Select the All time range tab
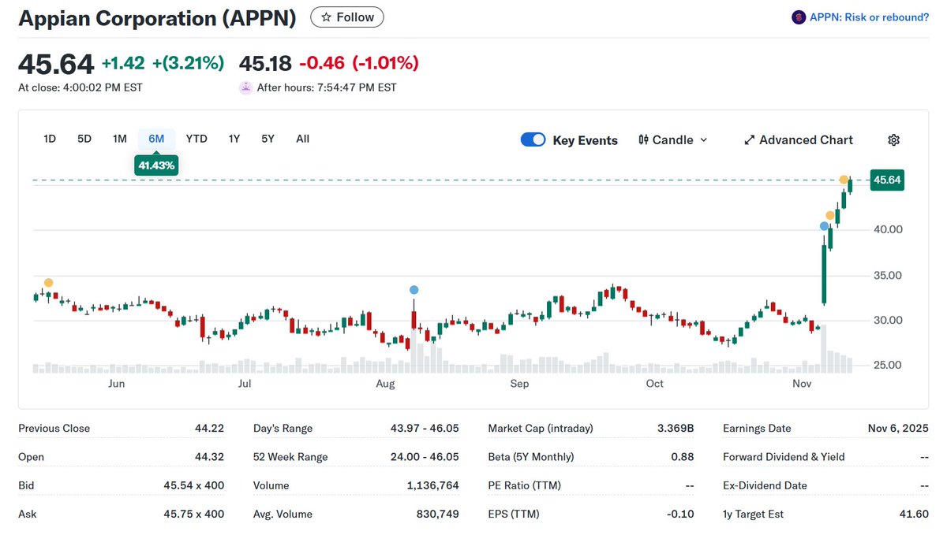947x535 pixels. point(302,139)
